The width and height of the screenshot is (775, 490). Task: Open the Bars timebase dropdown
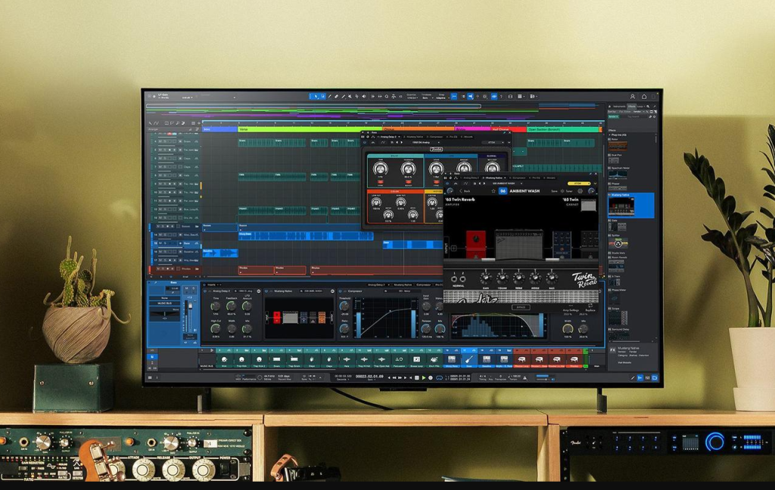pos(424,98)
